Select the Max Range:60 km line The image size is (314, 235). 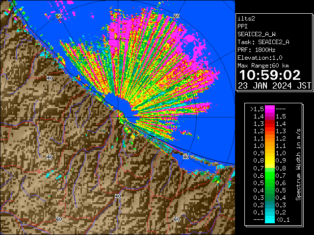point(263,66)
